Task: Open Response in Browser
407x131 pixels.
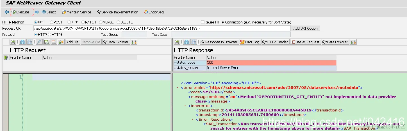Action: pyautogui.click(x=219, y=42)
